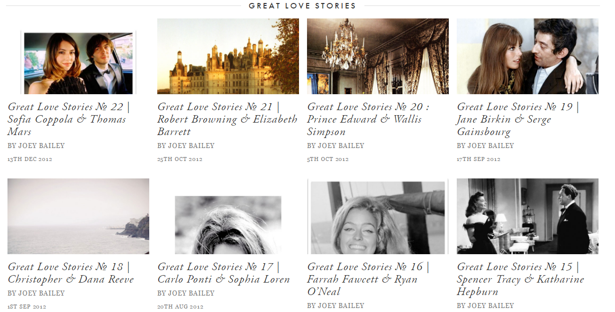Image resolution: width=615 pixels, height=312 pixels.
Task: Open Jane Birkin & Serge Gainsbourg photo
Action: [528, 56]
